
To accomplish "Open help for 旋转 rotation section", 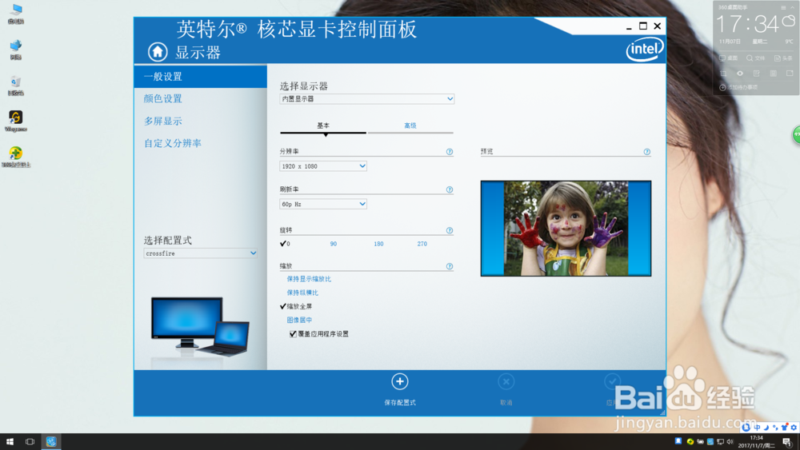I will [x=450, y=230].
